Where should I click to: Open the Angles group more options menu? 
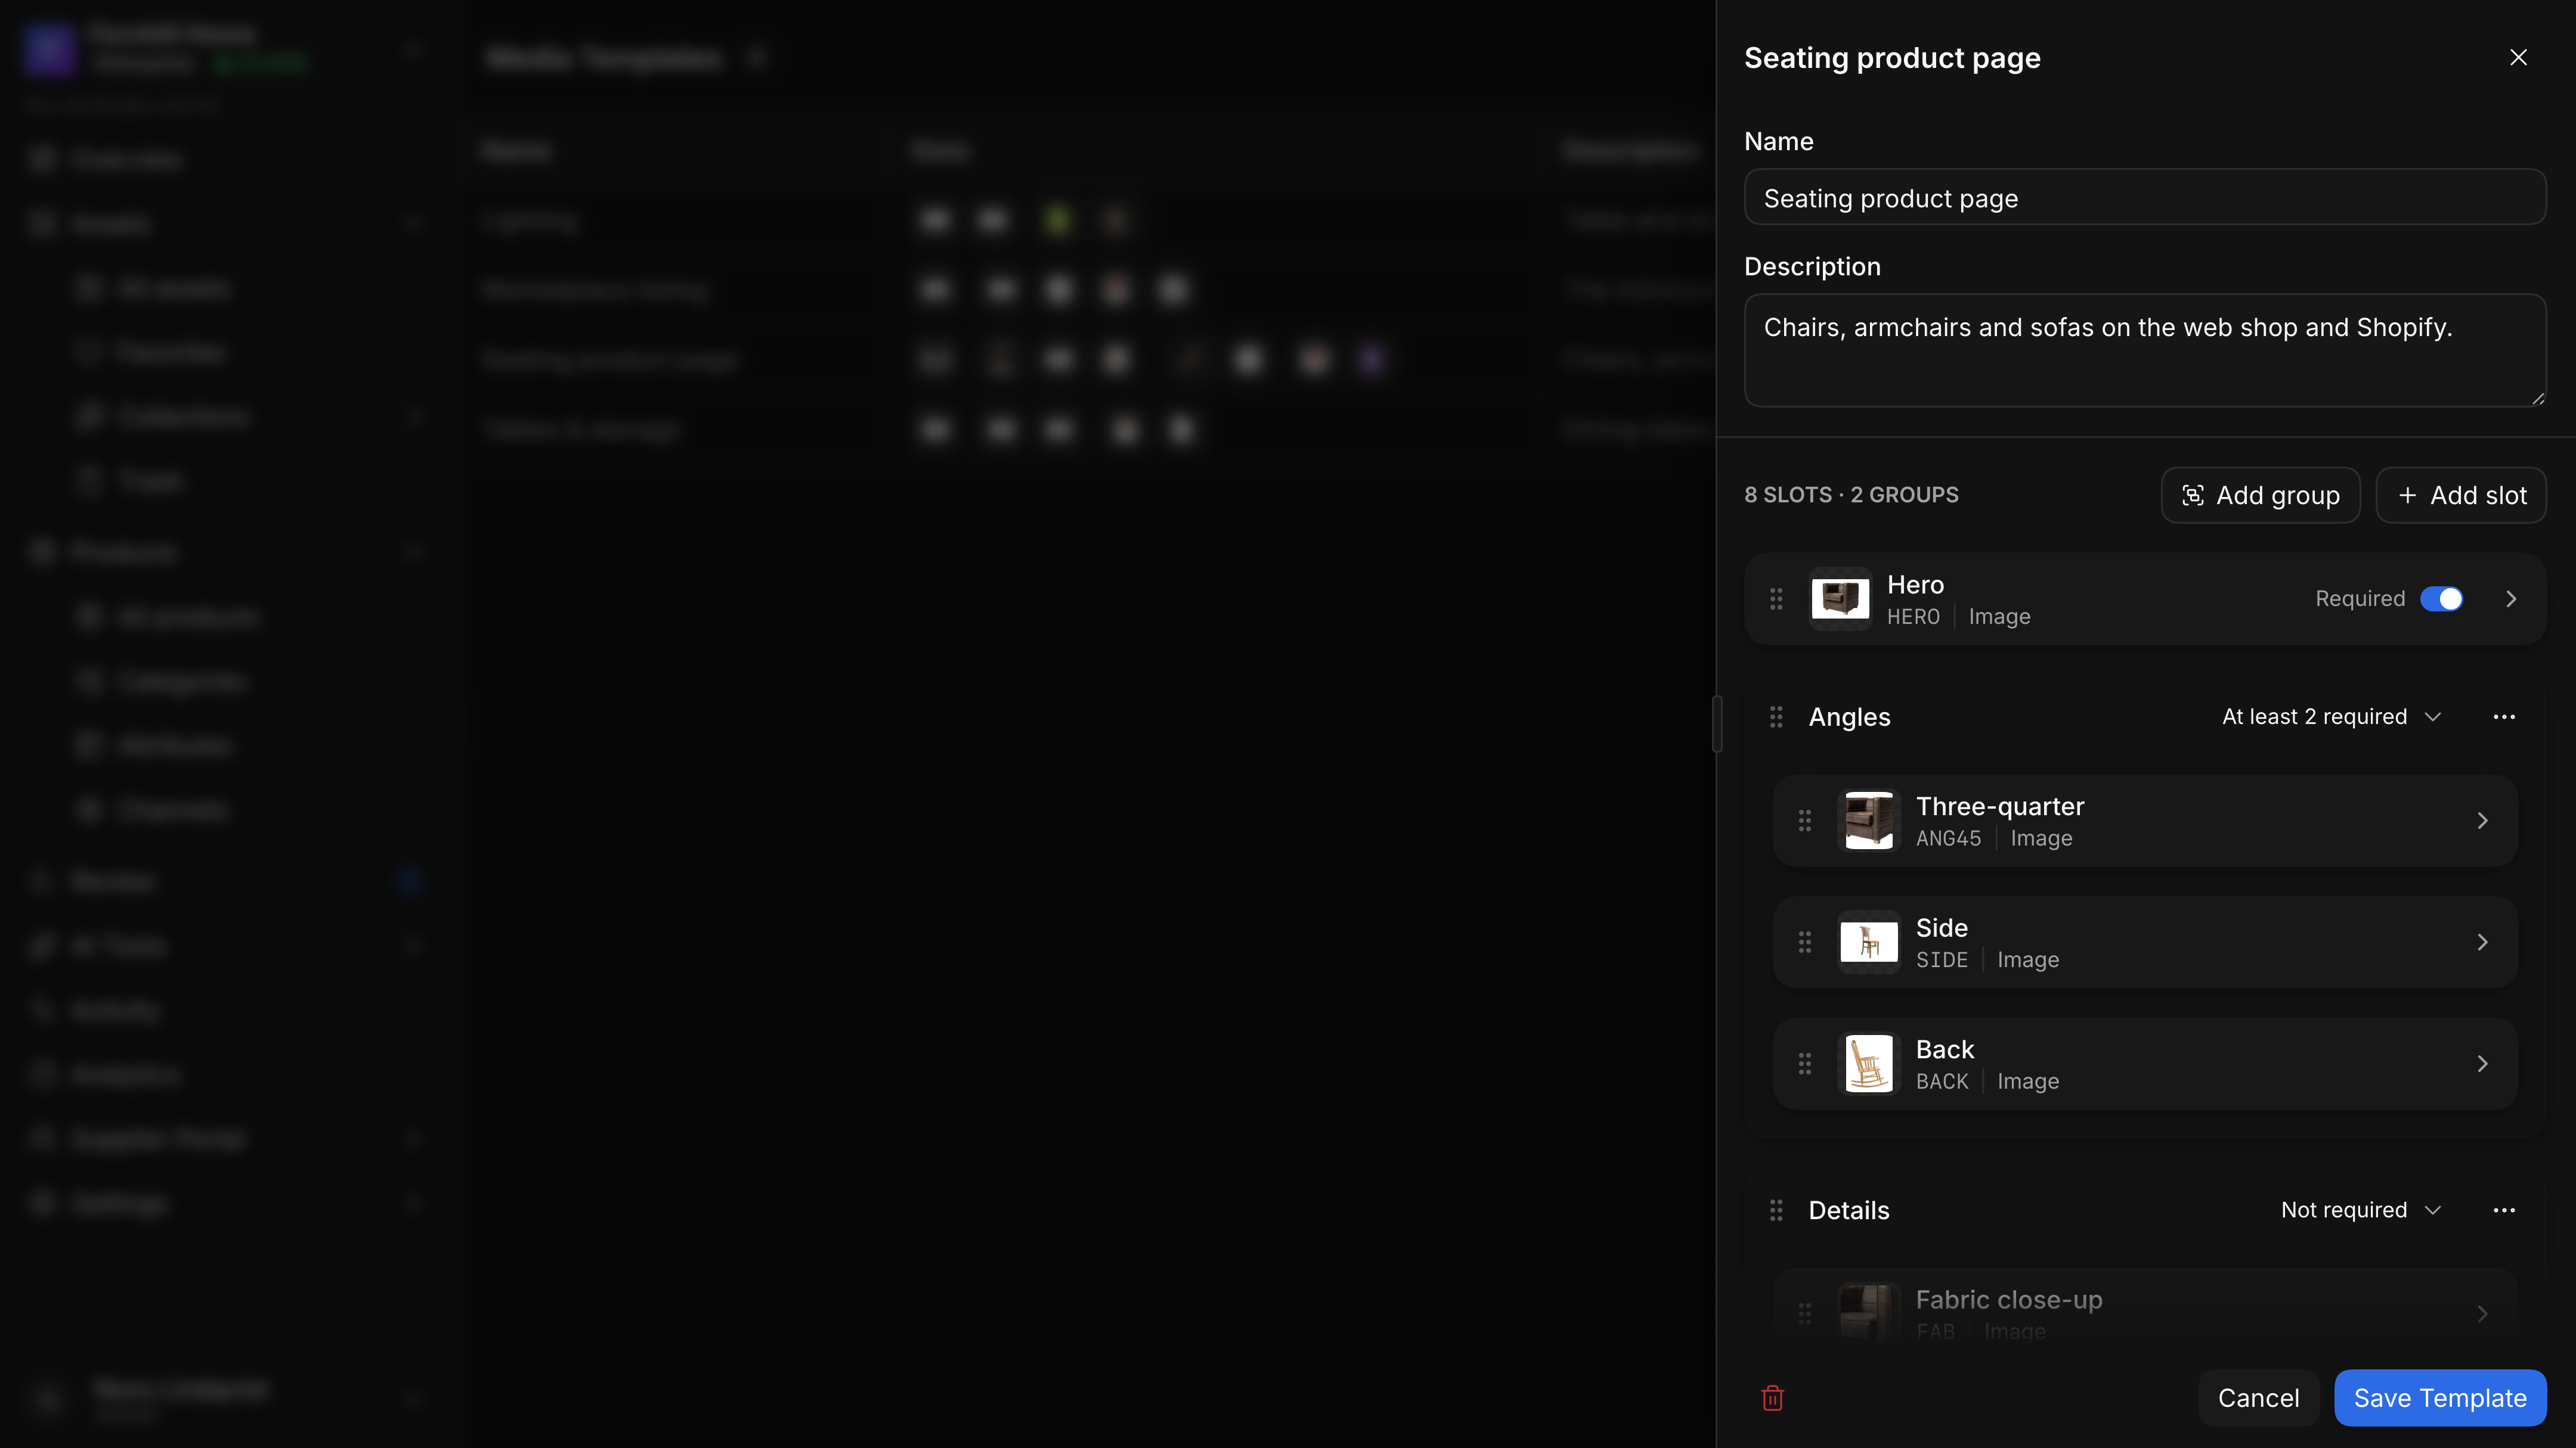2504,716
